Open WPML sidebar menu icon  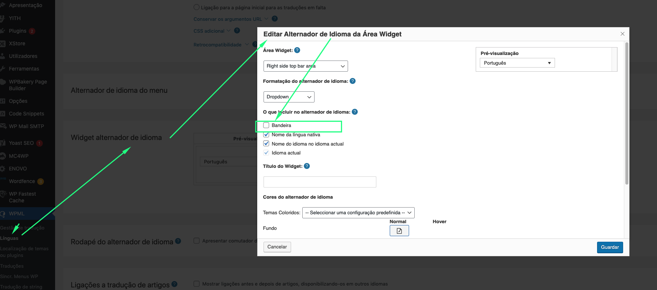pos(3,214)
